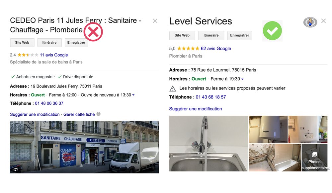Open the '11 avis Google' reviews for CEDEO
Viewport: 332px width, 193px height.
[x=54, y=55]
